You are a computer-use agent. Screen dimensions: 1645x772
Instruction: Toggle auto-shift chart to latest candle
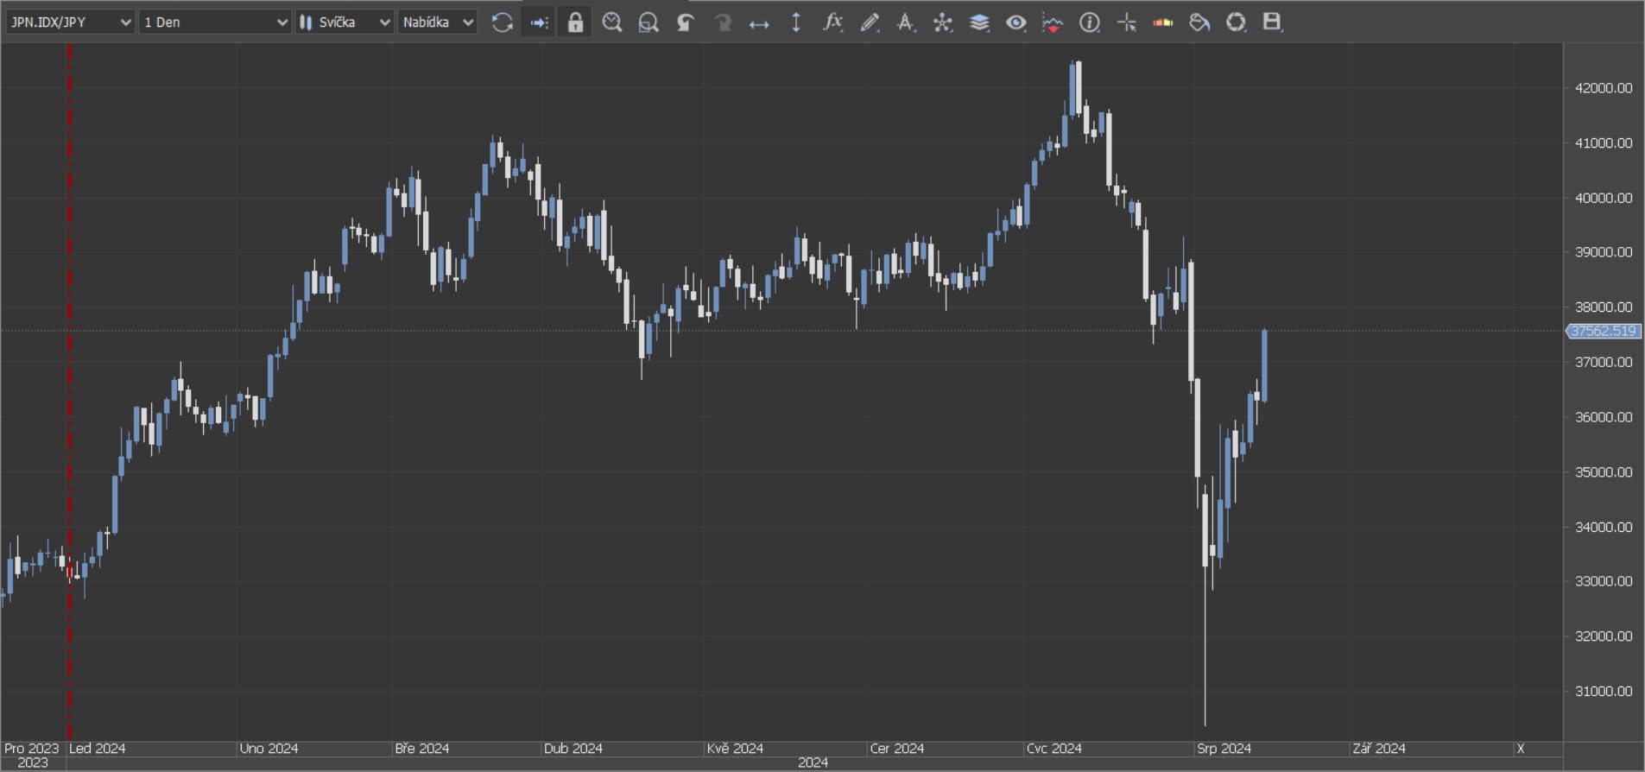[539, 22]
